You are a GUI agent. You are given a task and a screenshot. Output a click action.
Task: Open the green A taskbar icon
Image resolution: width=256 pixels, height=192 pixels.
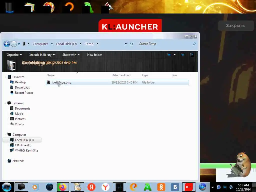147,187
